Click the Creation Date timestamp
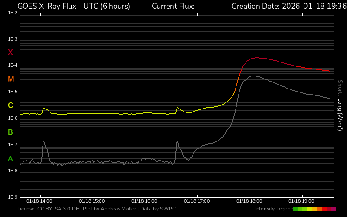 point(286,6)
